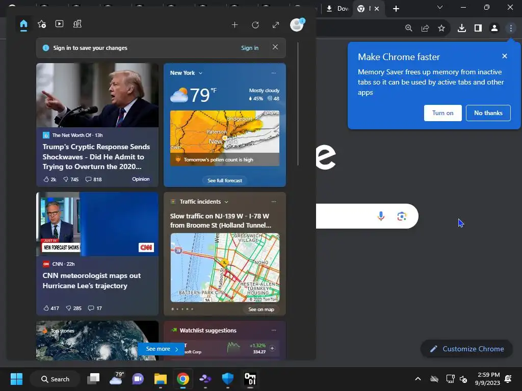The height and width of the screenshot is (391, 522).
Task: Click Turn on for Memory Saver
Action: pos(443,113)
